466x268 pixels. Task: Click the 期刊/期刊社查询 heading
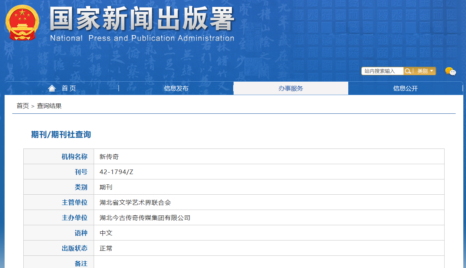[61, 134]
